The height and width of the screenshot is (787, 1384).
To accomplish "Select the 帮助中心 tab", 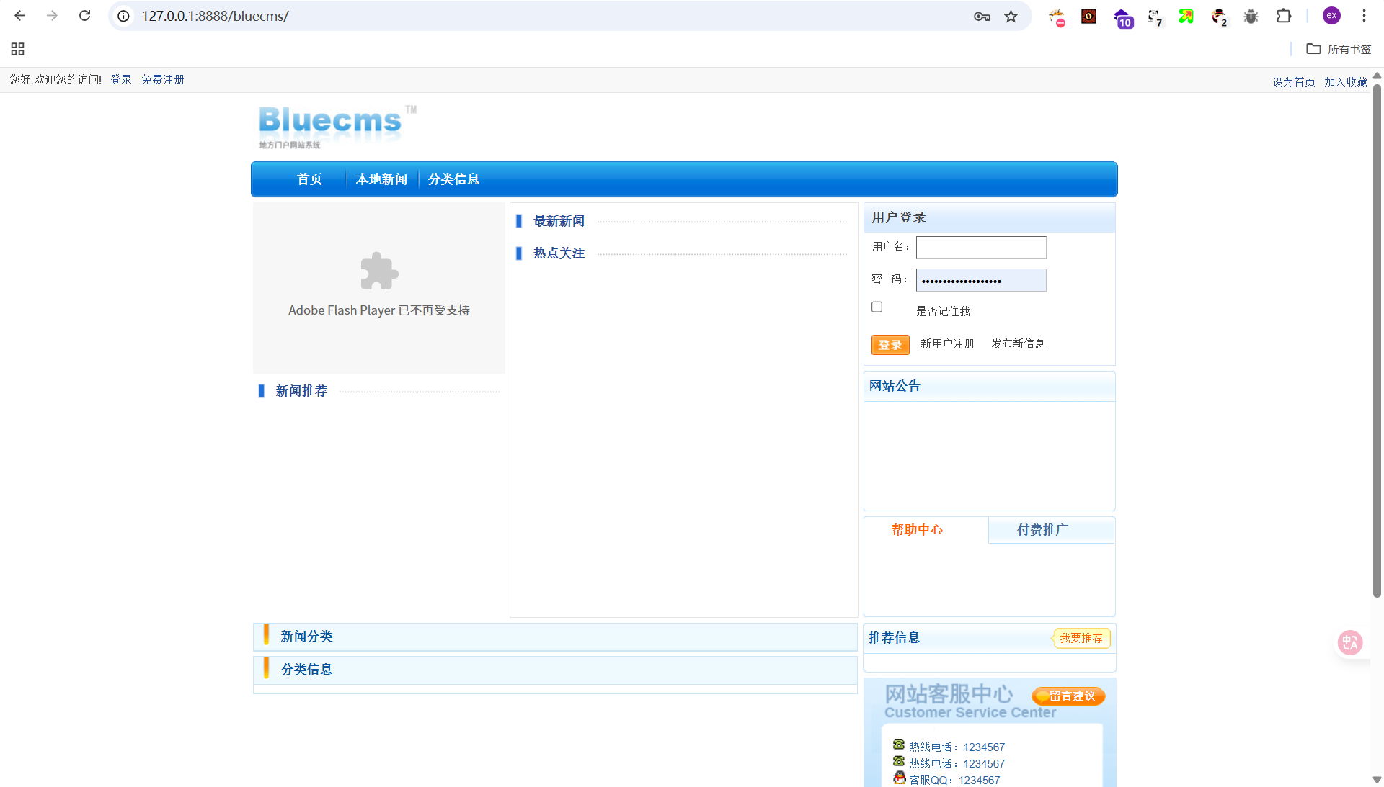I will [x=917, y=530].
